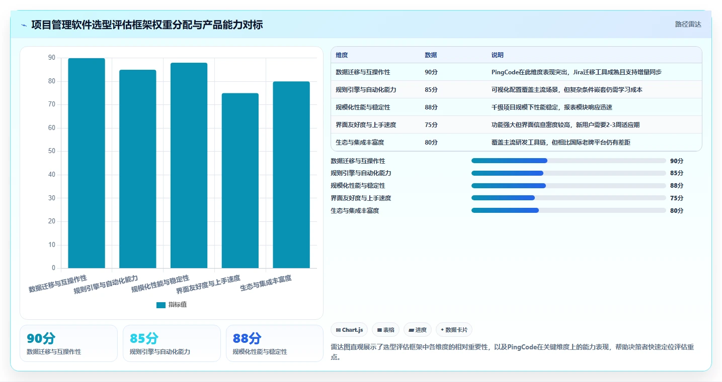
Task: Click the 指标值 legend label
Action: coord(177,305)
